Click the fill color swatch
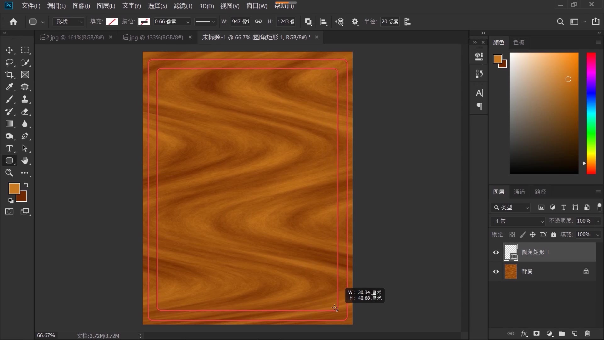Viewport: 604px width, 340px height. [112, 21]
